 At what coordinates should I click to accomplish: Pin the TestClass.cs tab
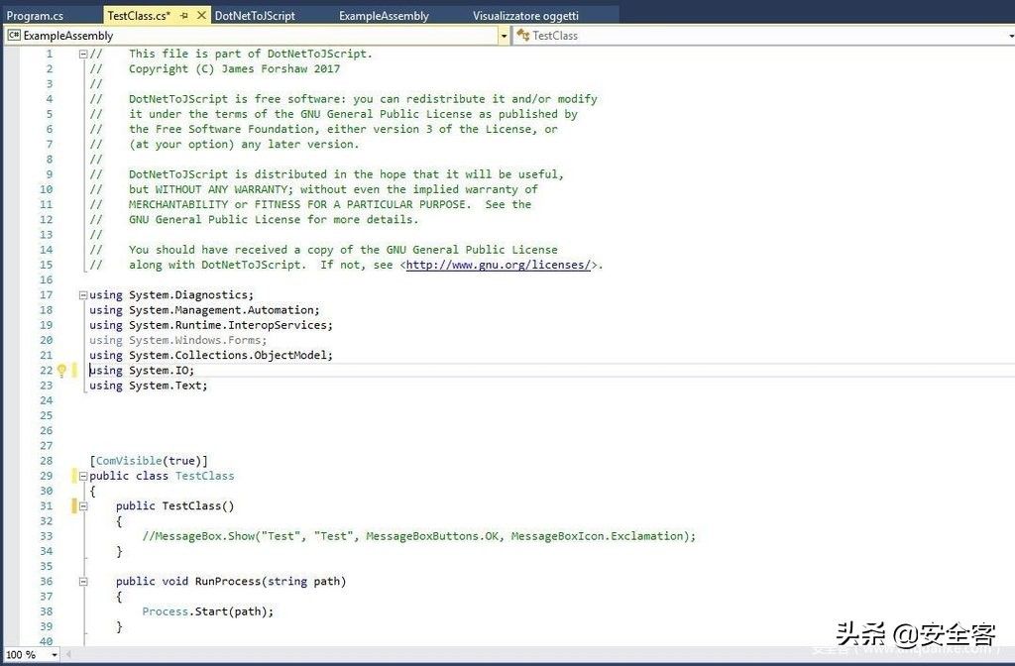pos(184,16)
